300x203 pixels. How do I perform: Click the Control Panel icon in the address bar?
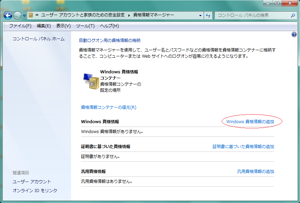coord(31,15)
